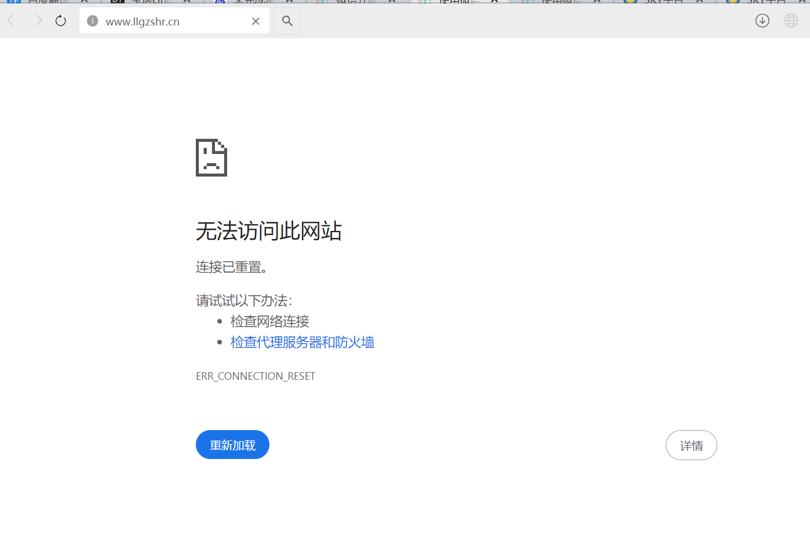Screen dimensions: 810x547
Task: Click the 无法访问此网站 heading
Action: click(269, 231)
